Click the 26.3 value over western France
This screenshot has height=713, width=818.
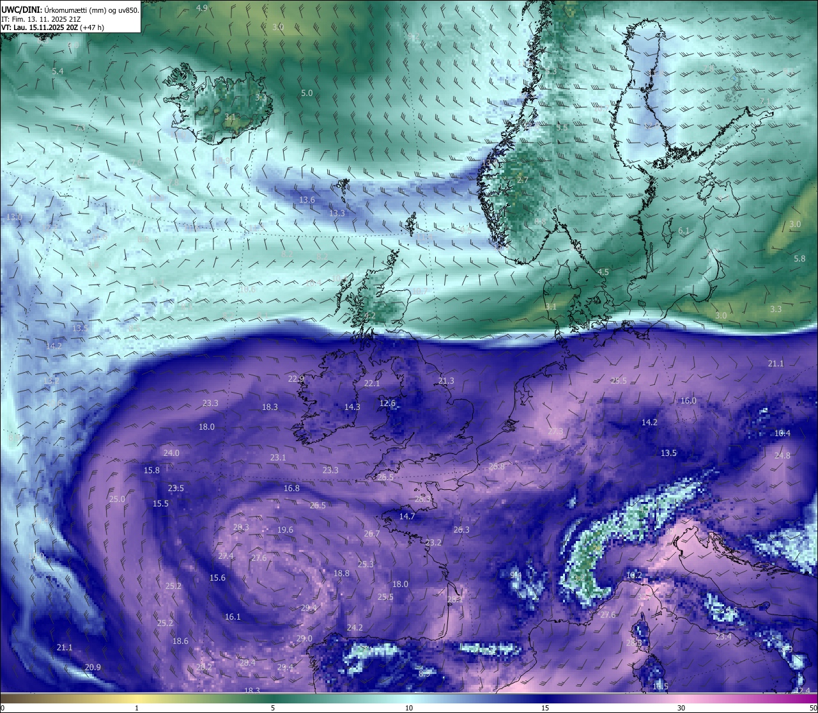(461, 529)
